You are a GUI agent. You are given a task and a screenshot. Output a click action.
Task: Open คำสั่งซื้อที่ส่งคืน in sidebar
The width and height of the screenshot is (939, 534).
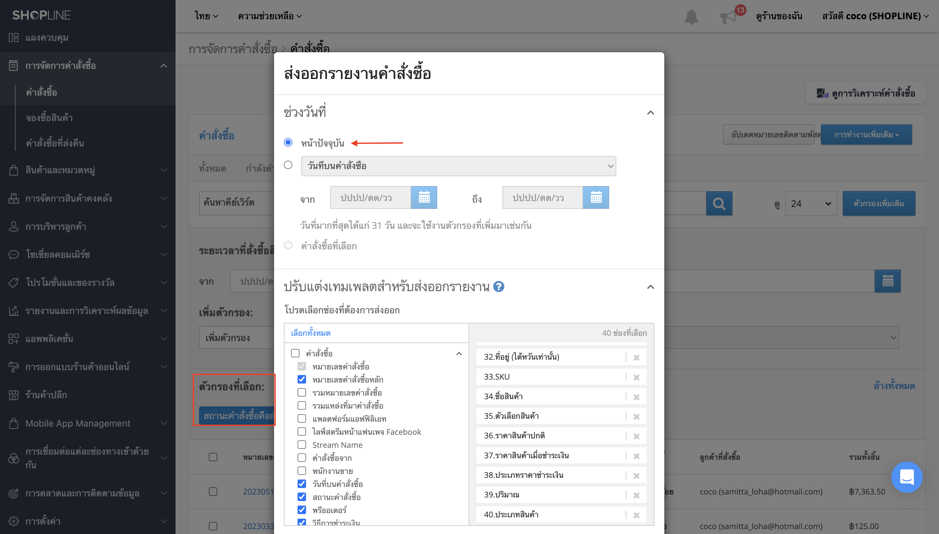[54, 143]
